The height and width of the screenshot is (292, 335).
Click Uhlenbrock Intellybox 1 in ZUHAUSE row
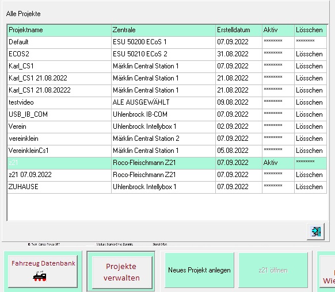coord(163,187)
